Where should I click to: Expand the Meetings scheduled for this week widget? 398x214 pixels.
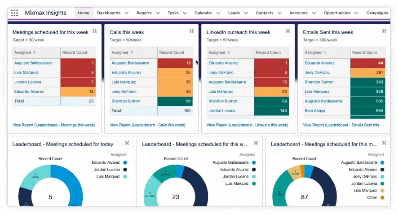95,31
